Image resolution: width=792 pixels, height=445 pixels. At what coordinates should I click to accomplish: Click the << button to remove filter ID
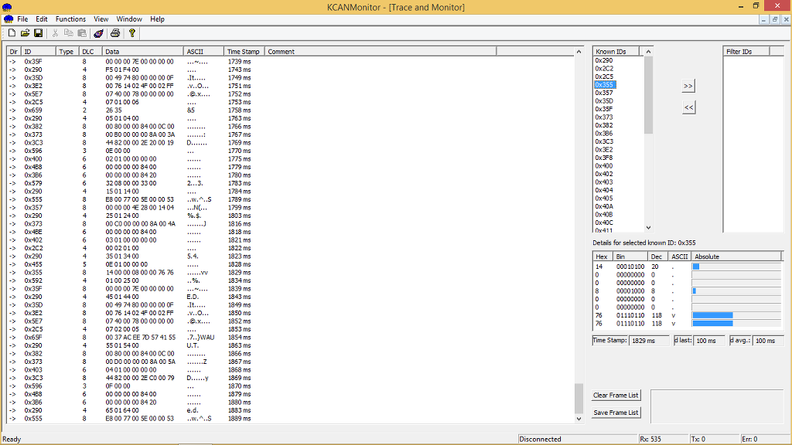point(688,107)
